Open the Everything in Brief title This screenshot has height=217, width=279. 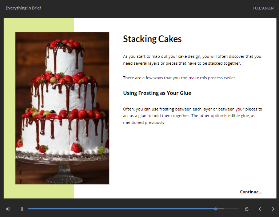click(23, 8)
